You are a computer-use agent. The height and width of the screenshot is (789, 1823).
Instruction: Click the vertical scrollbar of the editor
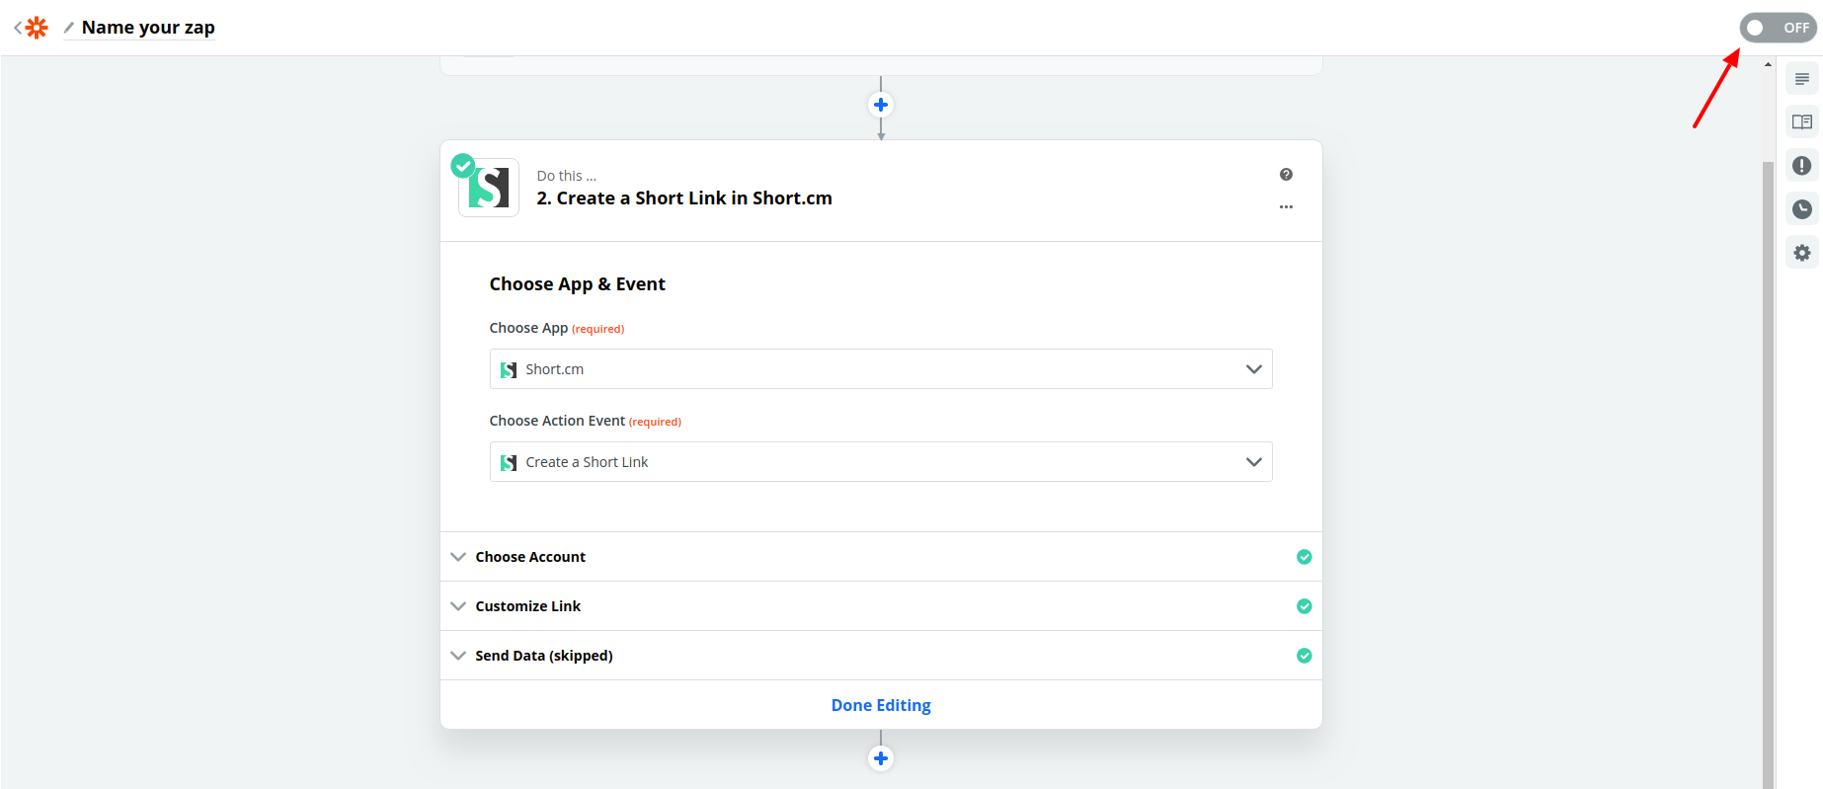click(x=1768, y=474)
